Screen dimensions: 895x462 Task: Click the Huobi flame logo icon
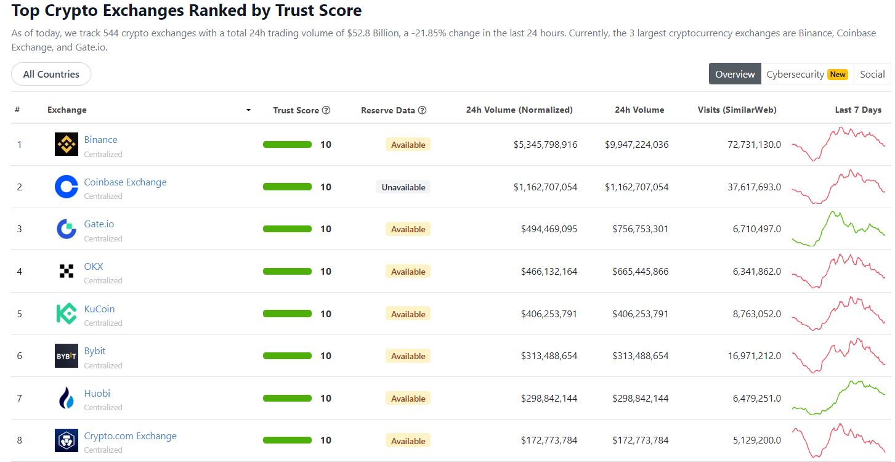pos(67,399)
